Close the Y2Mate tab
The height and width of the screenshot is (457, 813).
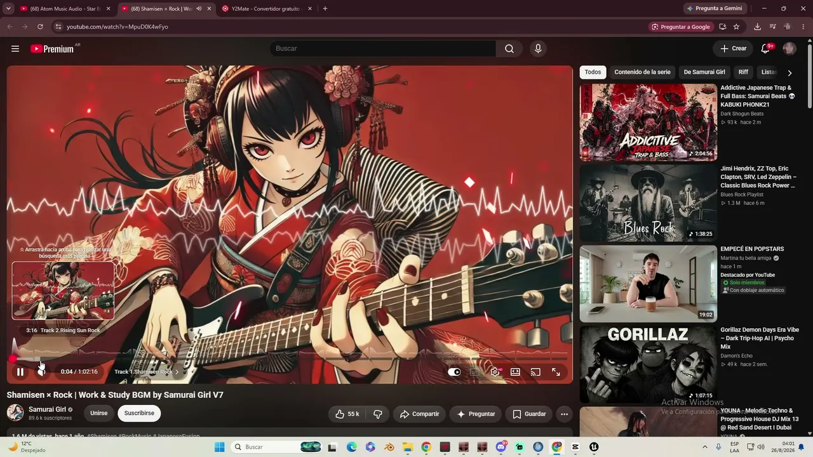click(310, 9)
